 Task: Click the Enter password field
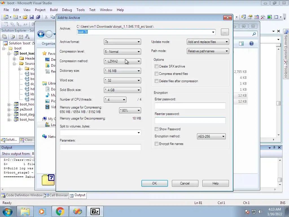pos(190,106)
